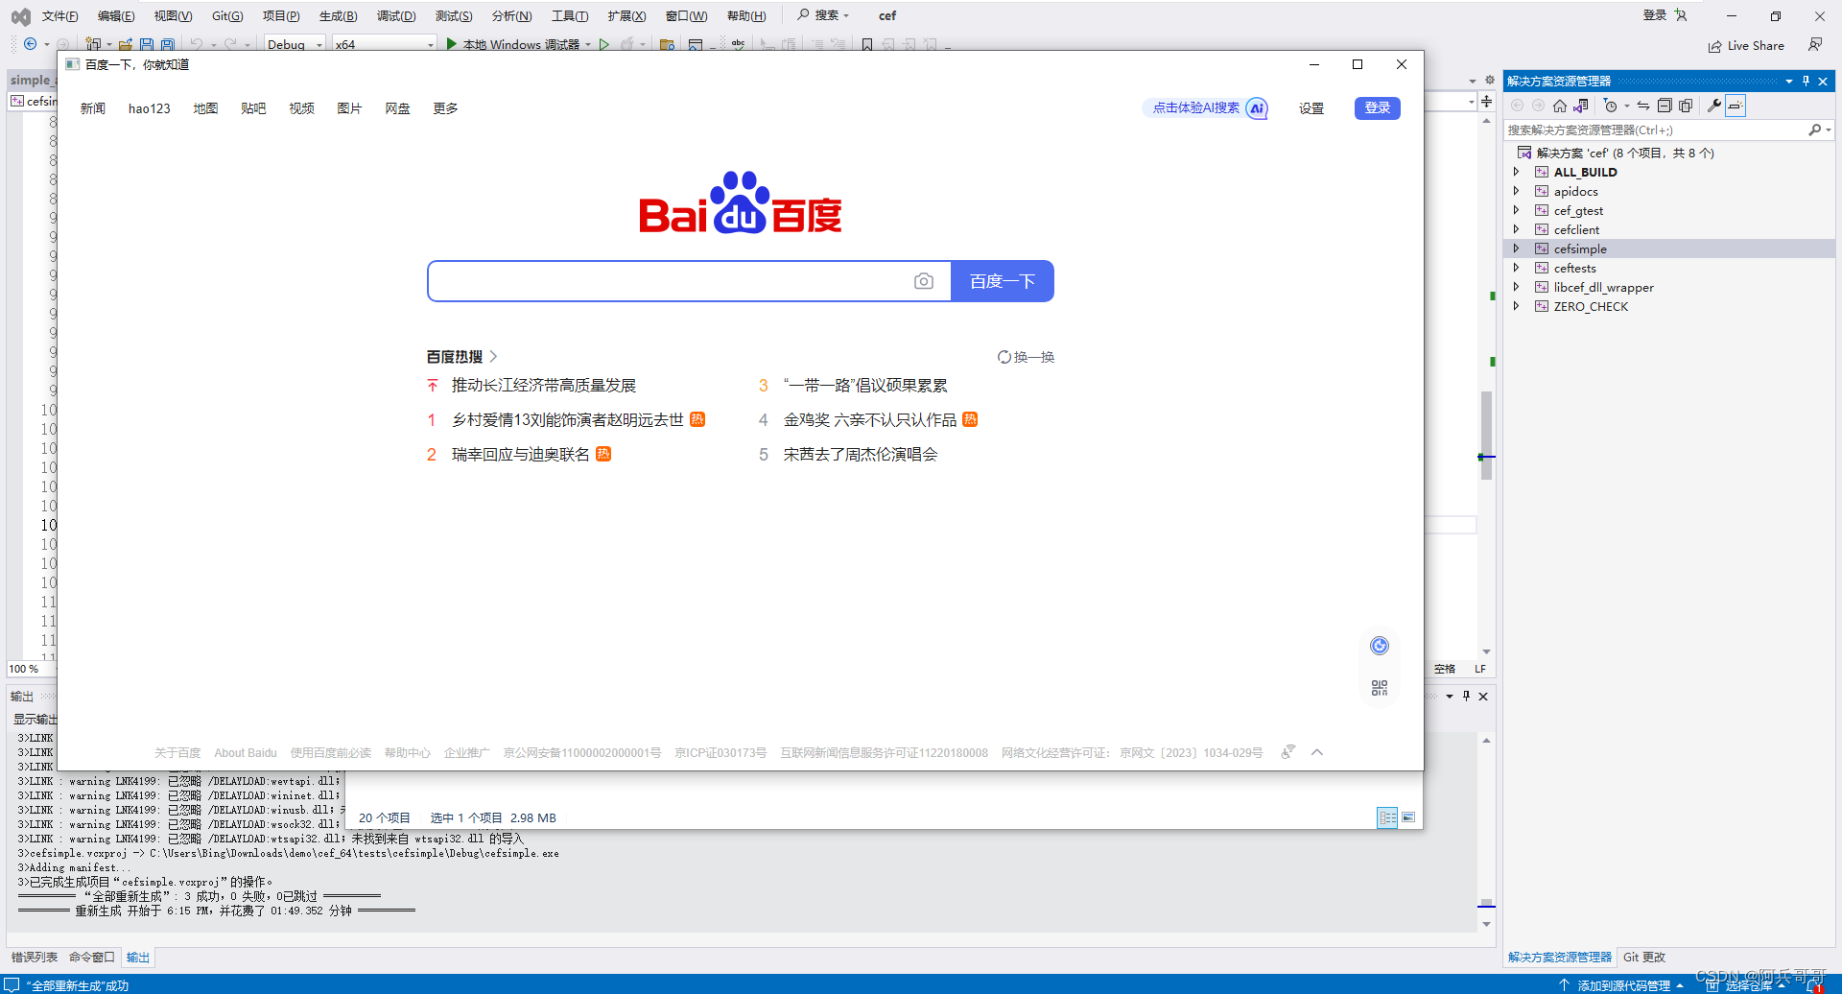Image resolution: width=1842 pixels, height=994 pixels.
Task: Expand the ALL_BUILD project node
Action: (1517, 172)
